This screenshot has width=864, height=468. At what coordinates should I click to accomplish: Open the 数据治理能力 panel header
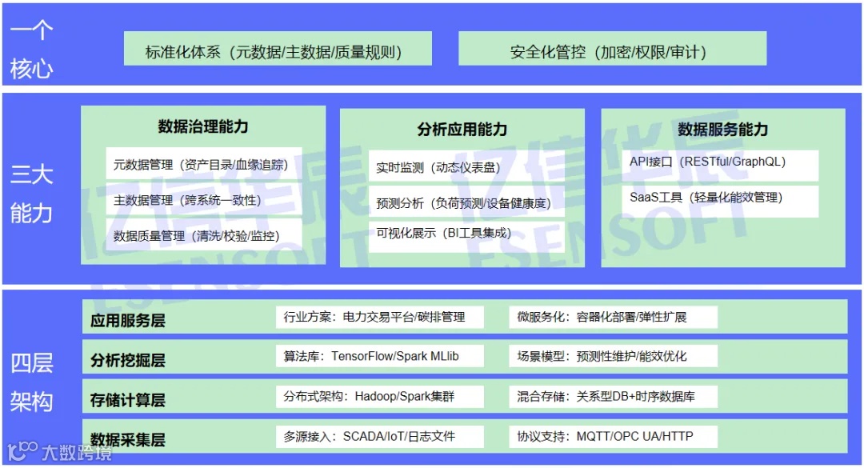pyautogui.click(x=200, y=126)
